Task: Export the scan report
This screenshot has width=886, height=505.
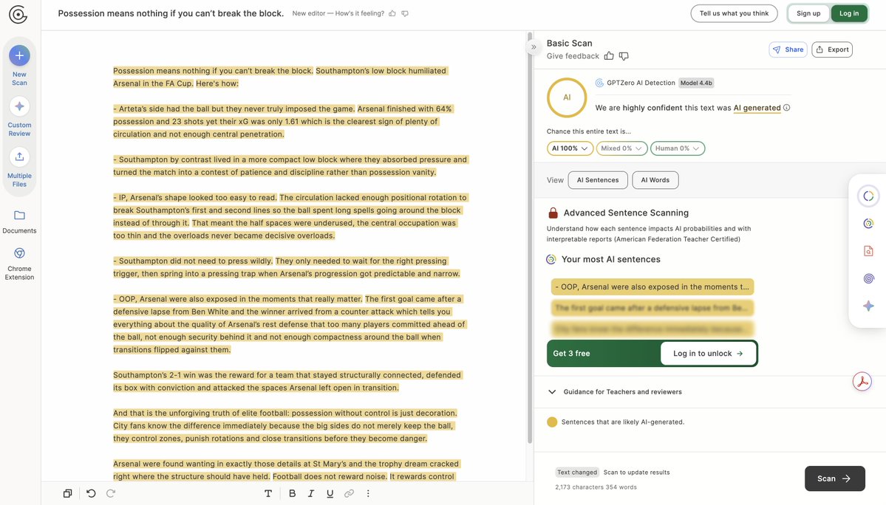Action: 832,49
